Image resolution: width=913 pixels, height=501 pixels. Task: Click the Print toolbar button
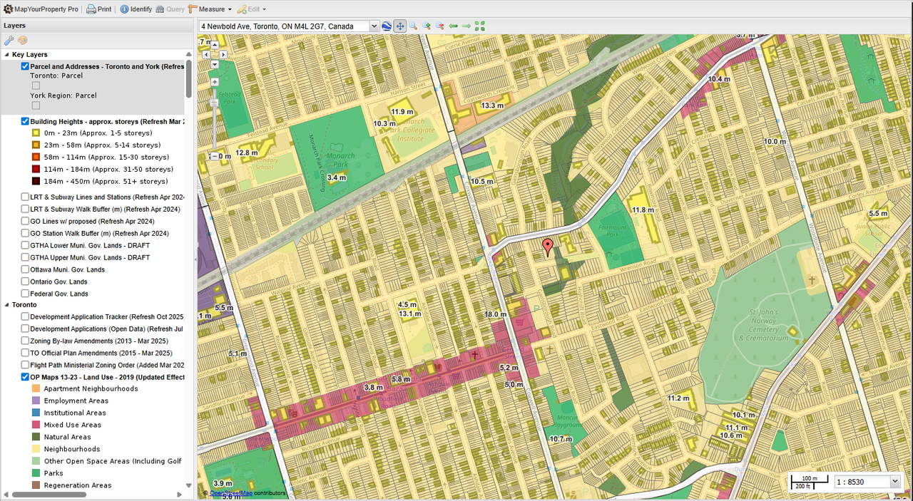click(x=98, y=9)
